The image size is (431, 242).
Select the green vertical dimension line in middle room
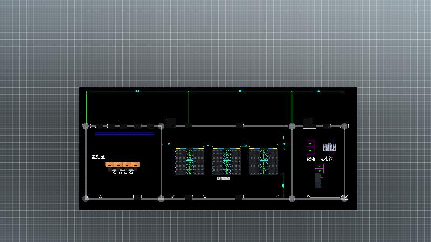(284, 186)
